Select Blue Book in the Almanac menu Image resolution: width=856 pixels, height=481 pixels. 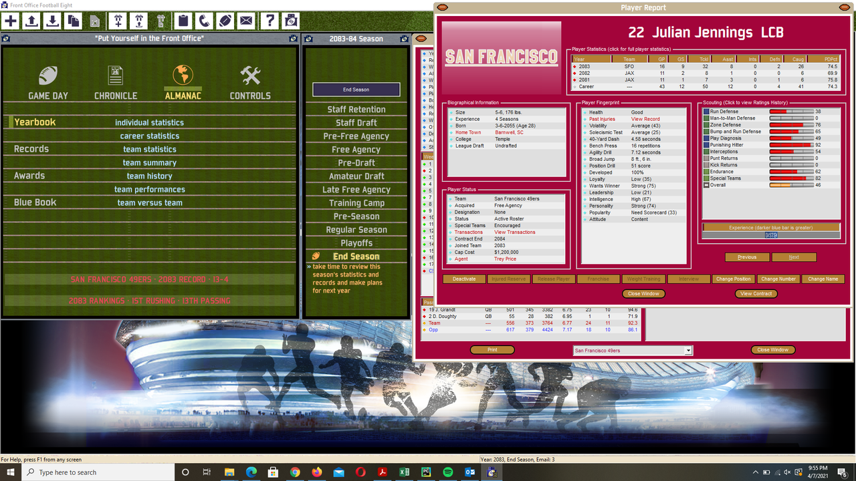click(x=35, y=202)
